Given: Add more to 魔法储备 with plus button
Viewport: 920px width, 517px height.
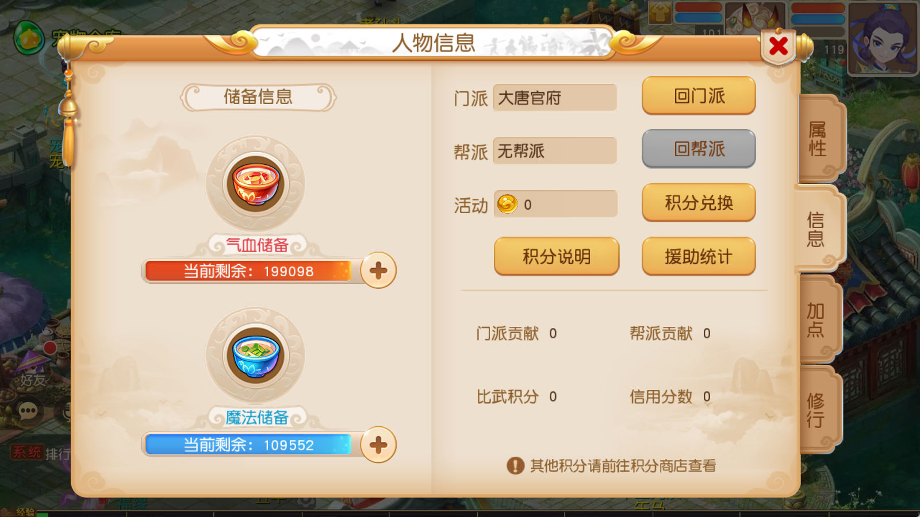Looking at the screenshot, I should click(378, 445).
